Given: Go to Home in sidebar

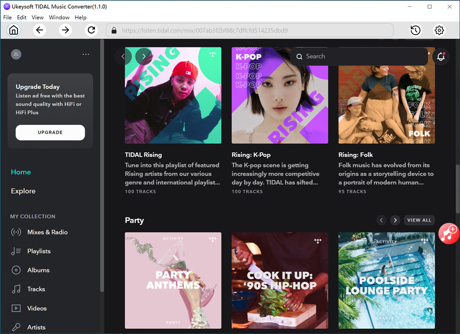Looking at the screenshot, I should 21,172.
